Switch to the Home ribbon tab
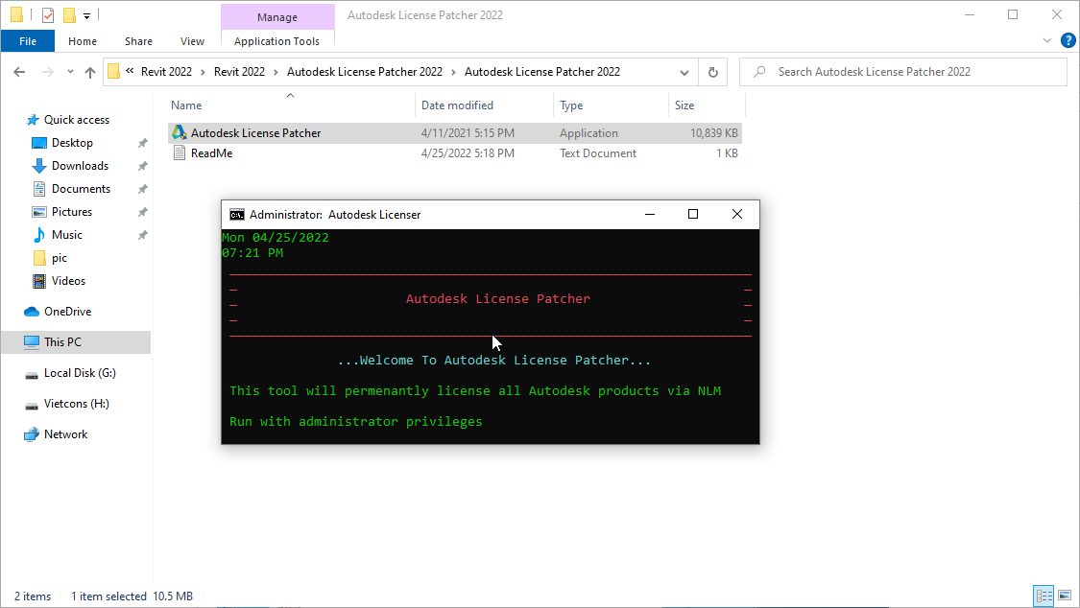Image resolution: width=1080 pixels, height=608 pixels. (x=83, y=41)
